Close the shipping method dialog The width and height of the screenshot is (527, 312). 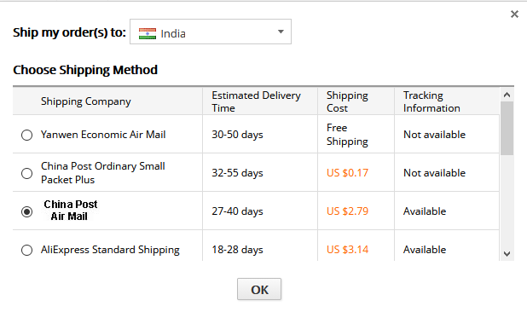(514, 14)
